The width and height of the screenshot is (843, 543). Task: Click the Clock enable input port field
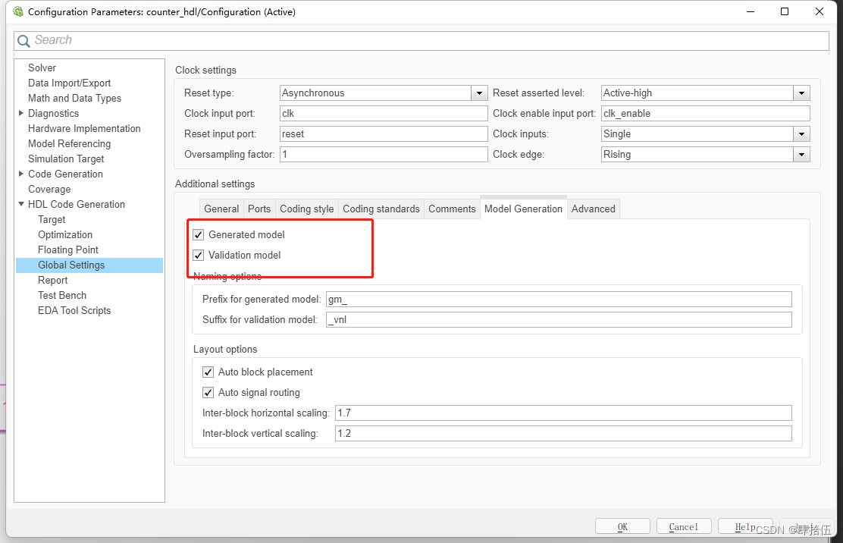(705, 114)
